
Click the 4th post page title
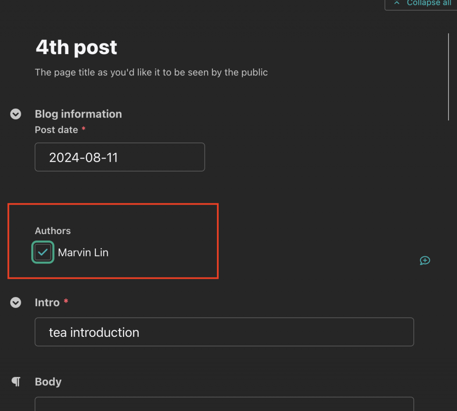[x=76, y=47]
